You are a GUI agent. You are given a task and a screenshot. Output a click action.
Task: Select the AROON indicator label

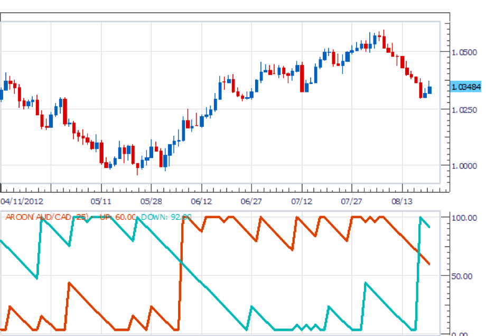(18, 216)
